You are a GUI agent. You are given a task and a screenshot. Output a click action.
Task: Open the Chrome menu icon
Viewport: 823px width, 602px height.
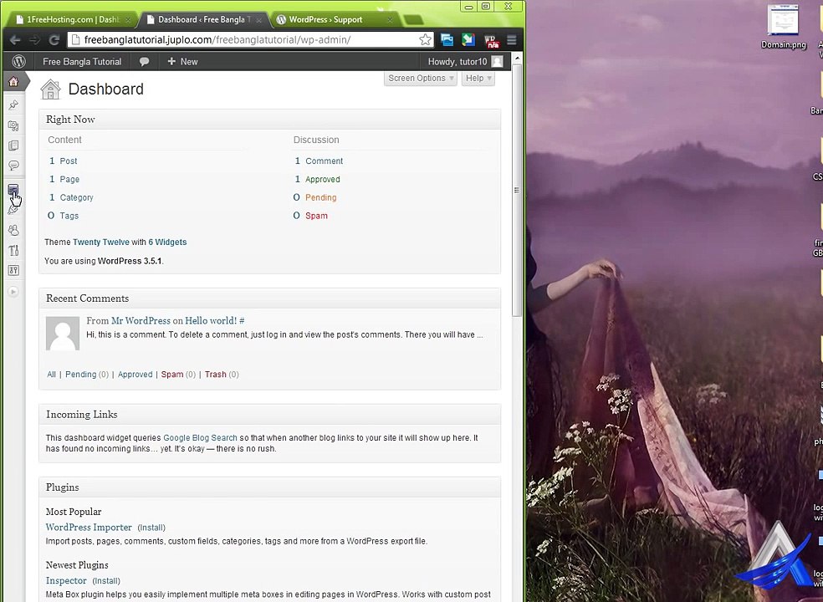(x=512, y=40)
